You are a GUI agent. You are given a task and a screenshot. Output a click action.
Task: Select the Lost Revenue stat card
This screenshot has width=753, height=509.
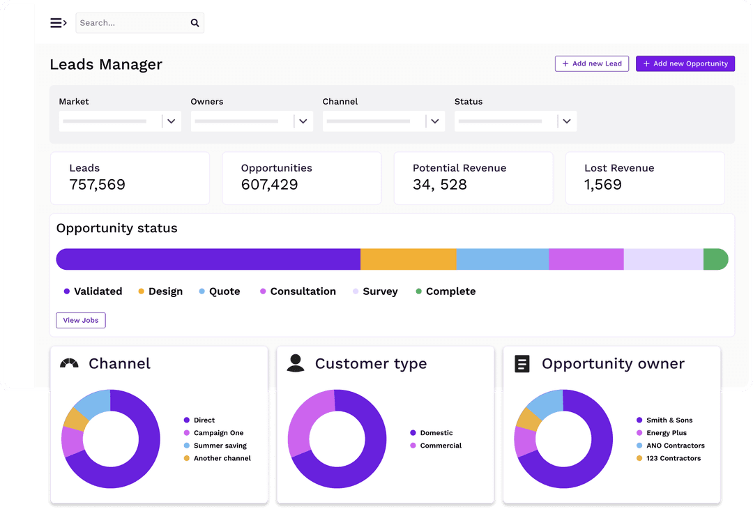click(x=644, y=178)
